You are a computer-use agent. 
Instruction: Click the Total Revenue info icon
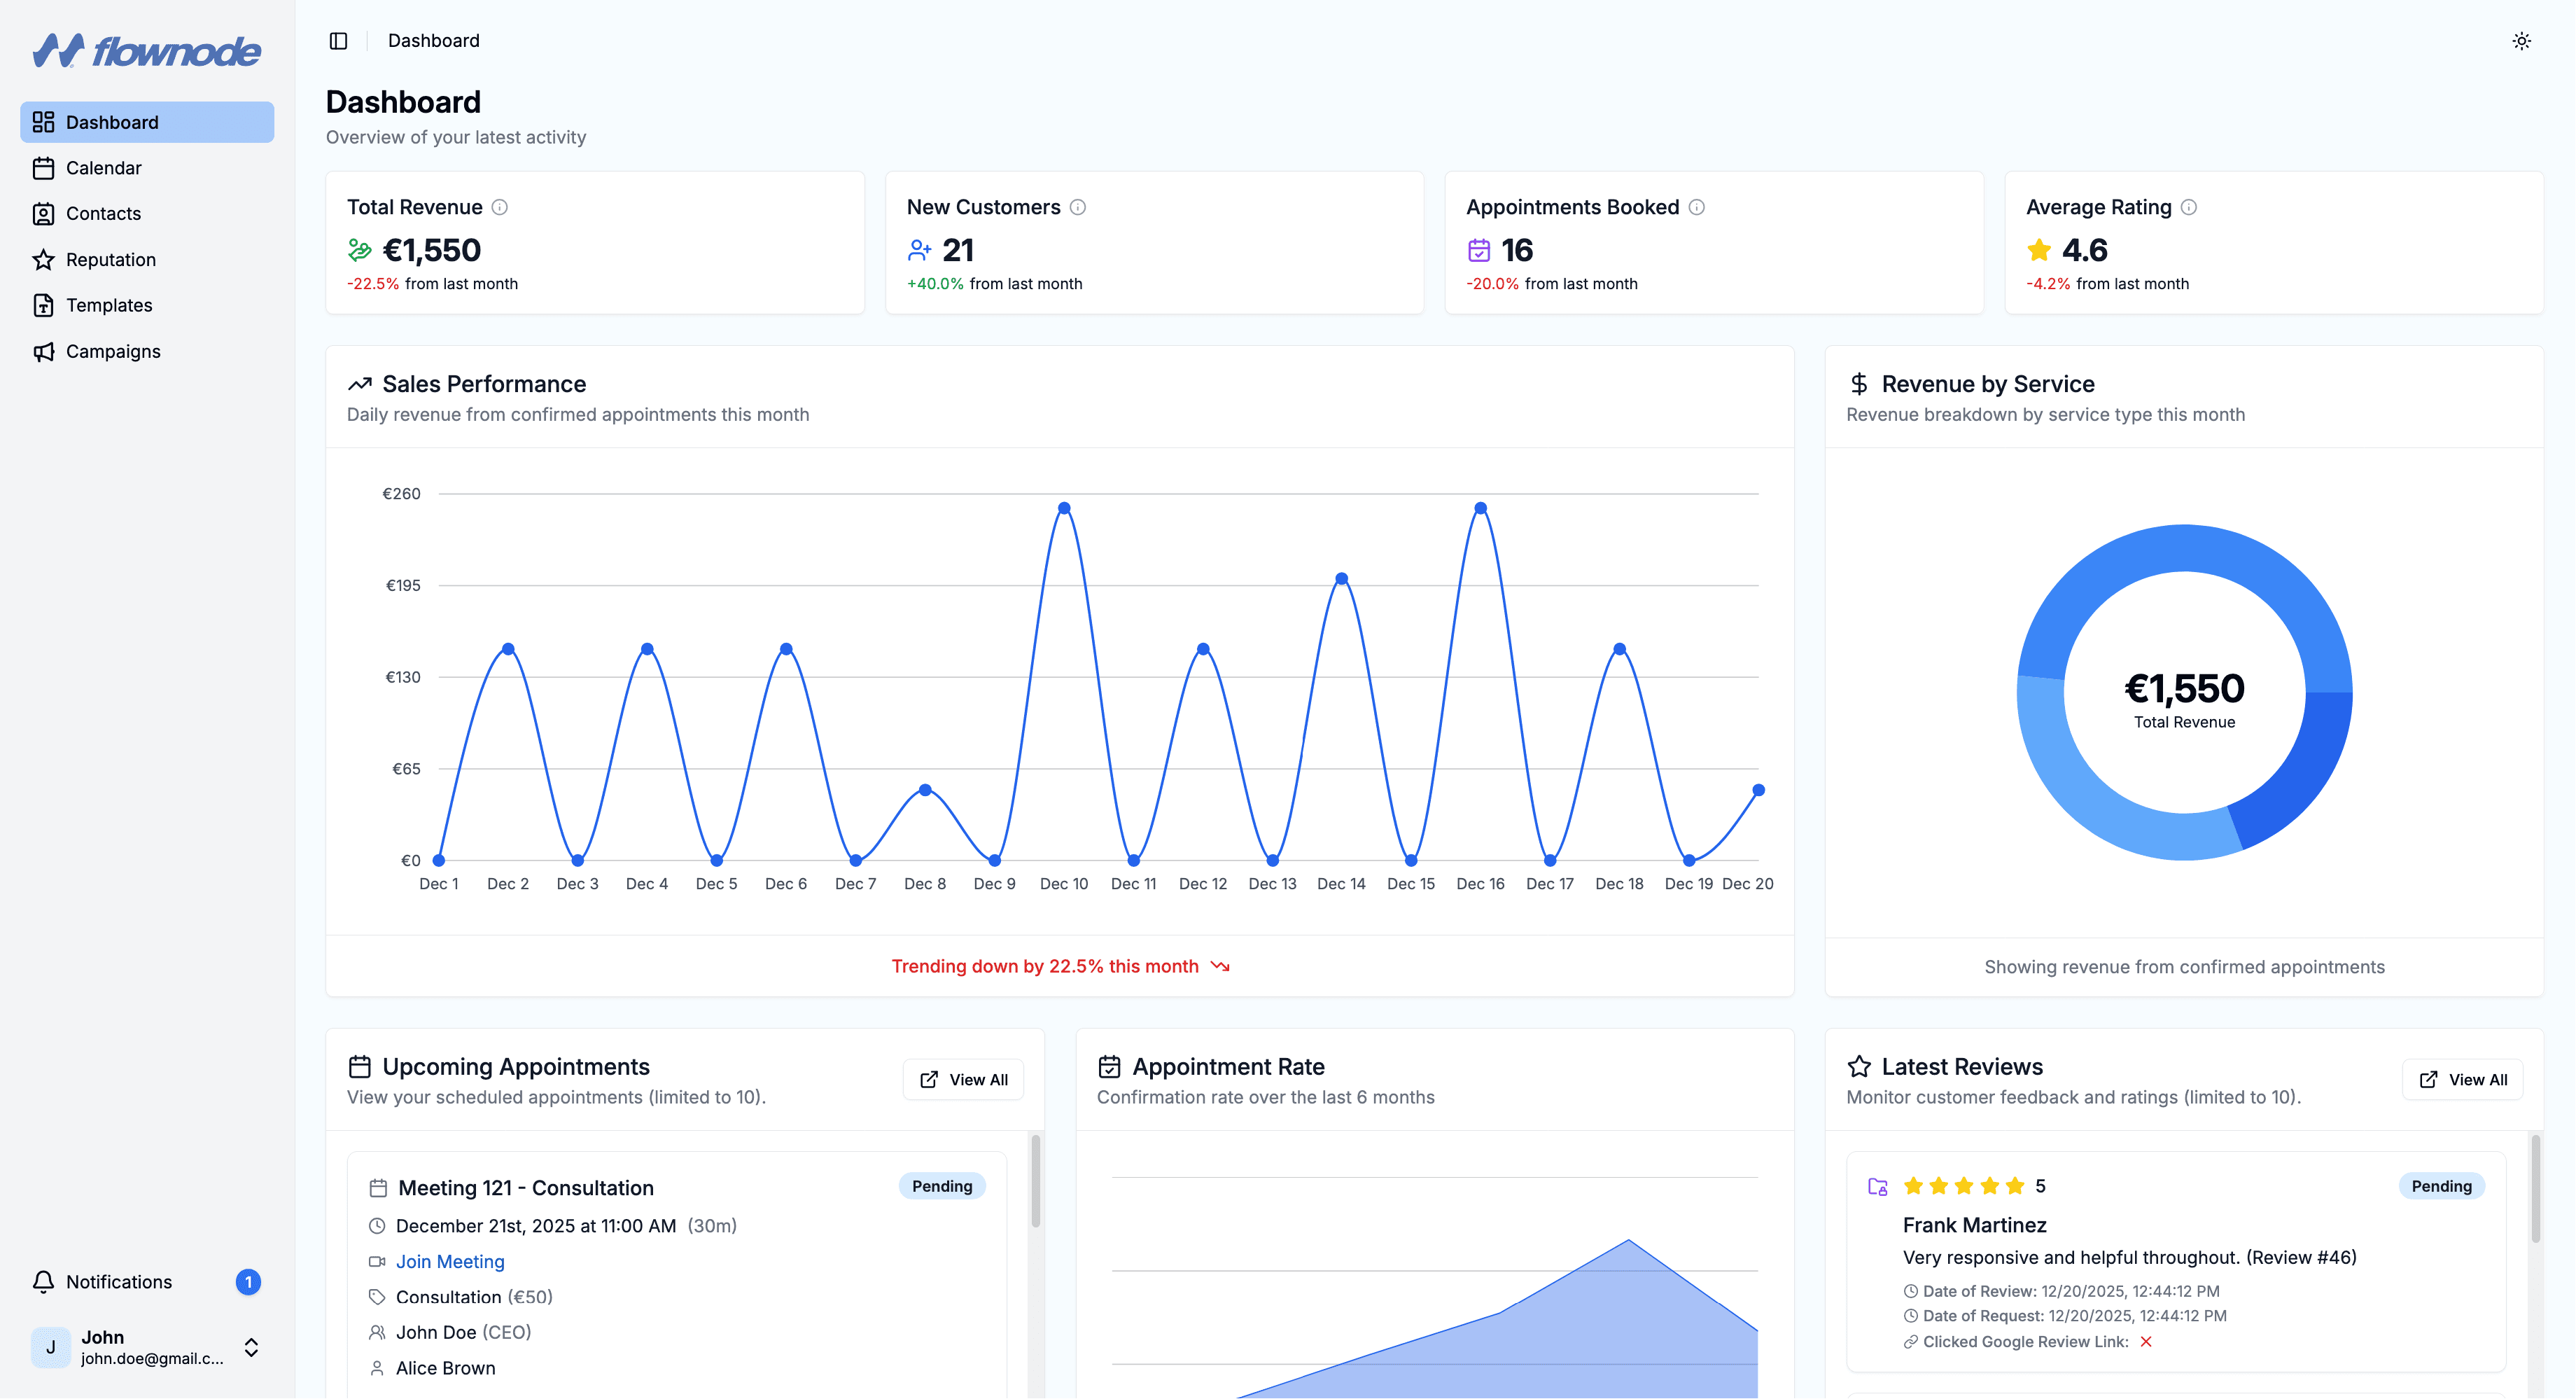tap(501, 207)
